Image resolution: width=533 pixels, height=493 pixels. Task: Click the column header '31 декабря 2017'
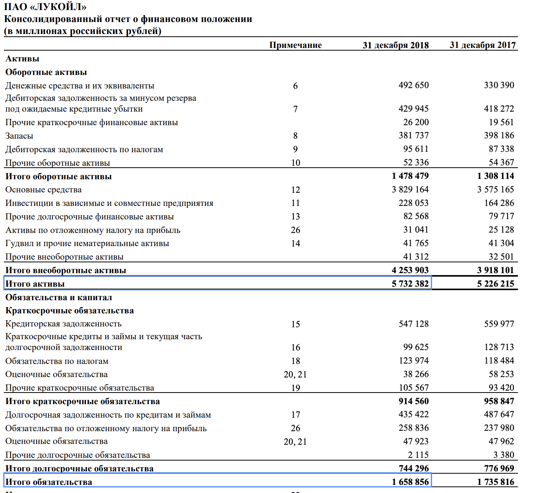pos(482,45)
